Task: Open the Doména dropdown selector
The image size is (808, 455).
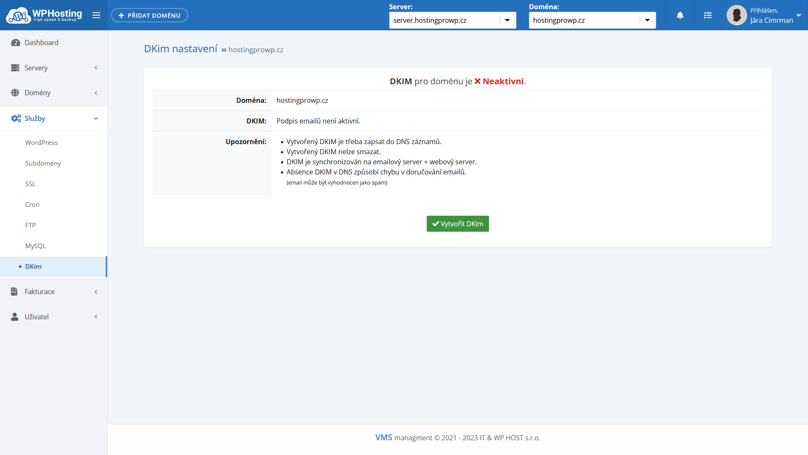Action: click(592, 20)
